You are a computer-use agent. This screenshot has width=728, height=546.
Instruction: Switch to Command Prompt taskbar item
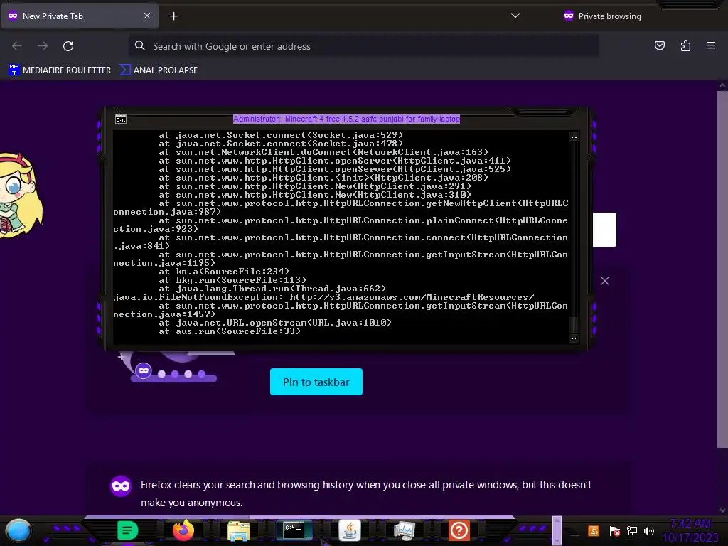coord(294,530)
